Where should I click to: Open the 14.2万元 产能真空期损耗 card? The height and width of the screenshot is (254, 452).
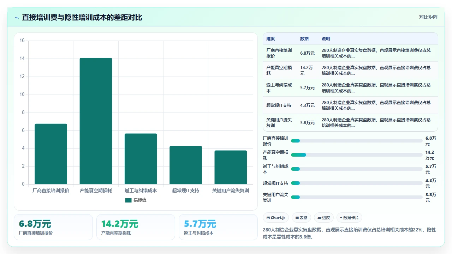click(136, 227)
